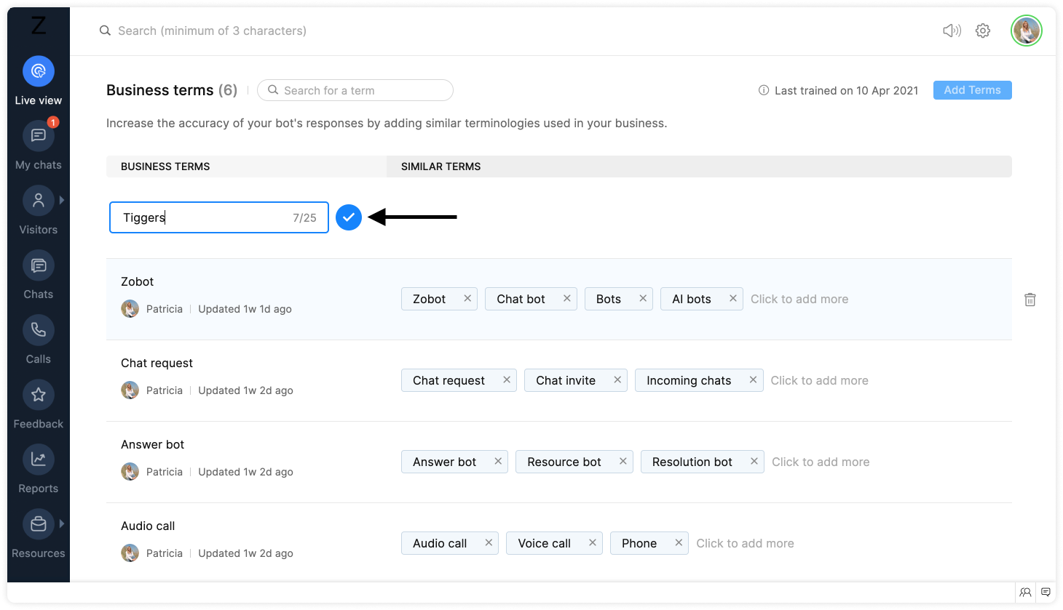Image resolution: width=1063 pixels, height=610 pixels.
Task: Open the user profile avatar menu
Action: coord(1026,31)
